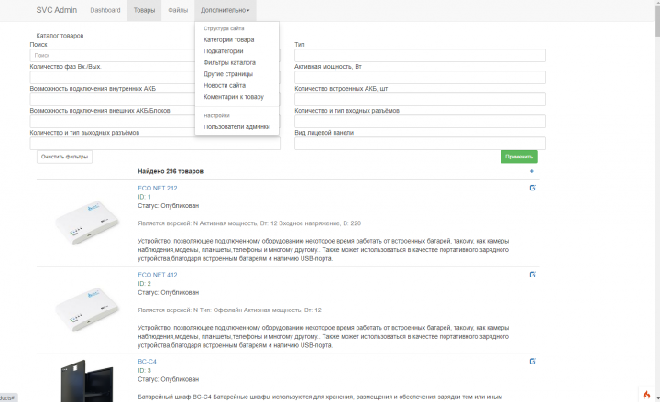Open Товары navigation item
Screen dimensions: 660x402
tap(144, 10)
